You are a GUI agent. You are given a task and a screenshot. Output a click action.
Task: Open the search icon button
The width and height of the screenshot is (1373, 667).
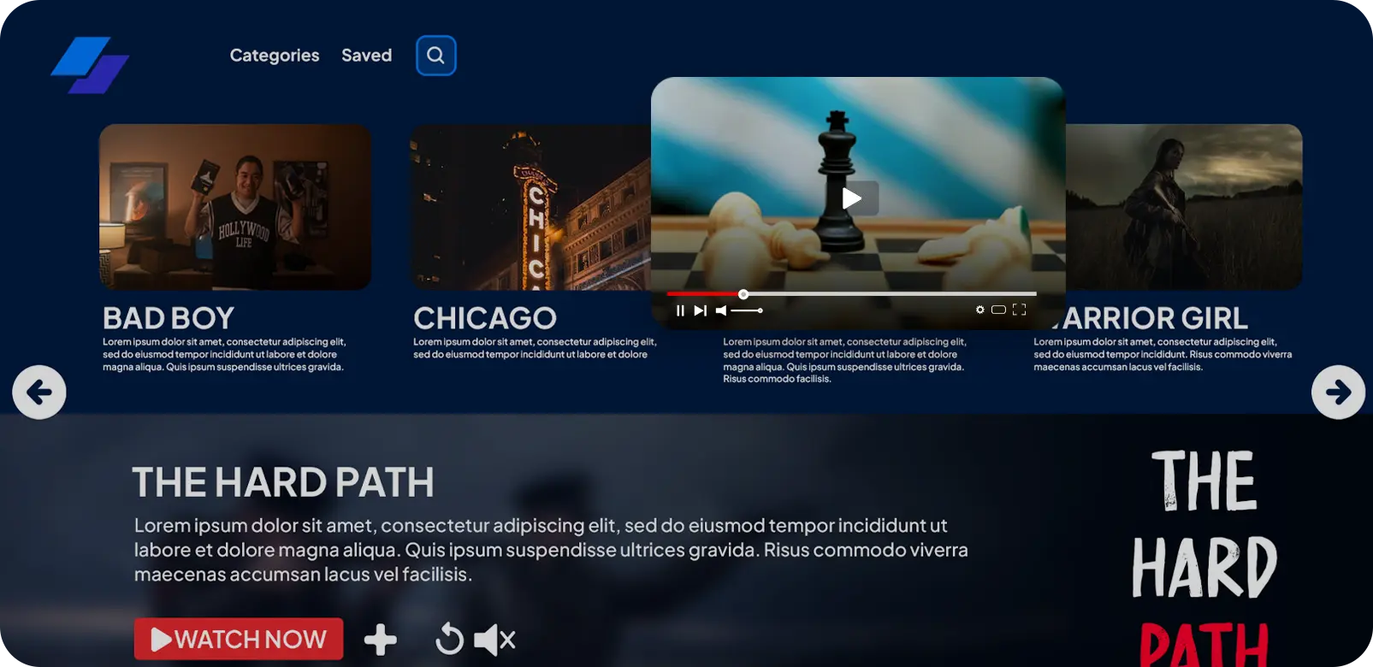(x=435, y=56)
